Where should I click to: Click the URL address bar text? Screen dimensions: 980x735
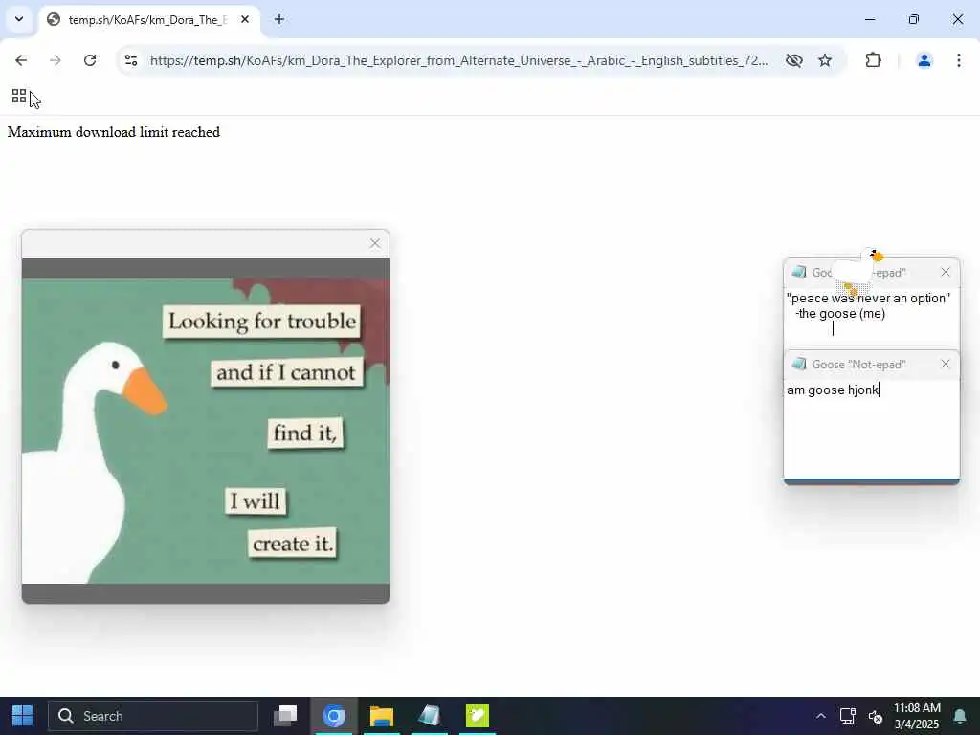point(458,60)
